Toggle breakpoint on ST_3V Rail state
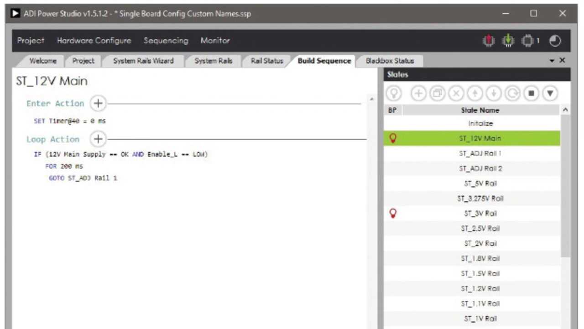The width and height of the screenshot is (584, 329). (x=393, y=214)
